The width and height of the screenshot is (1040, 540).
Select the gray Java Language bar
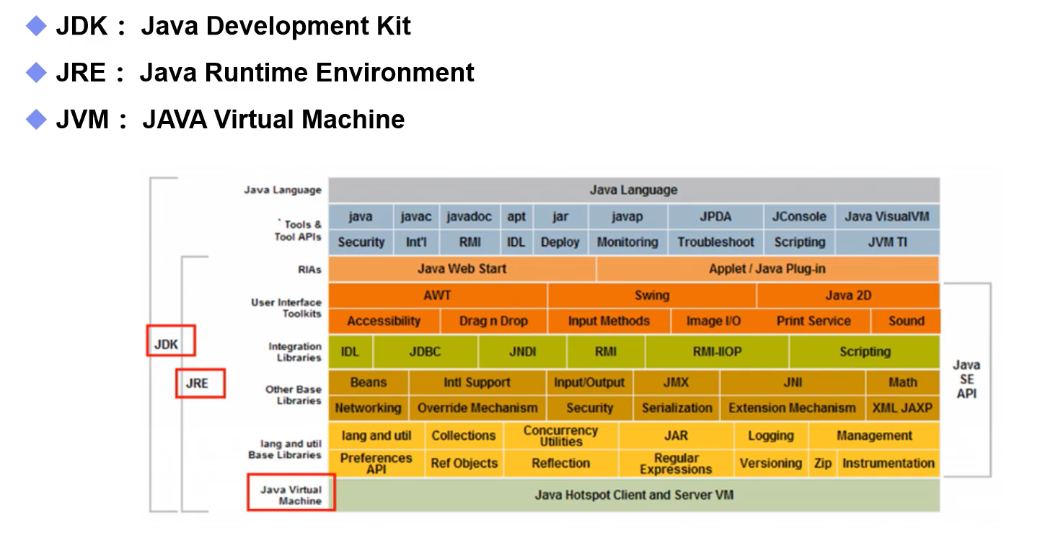coord(634,190)
